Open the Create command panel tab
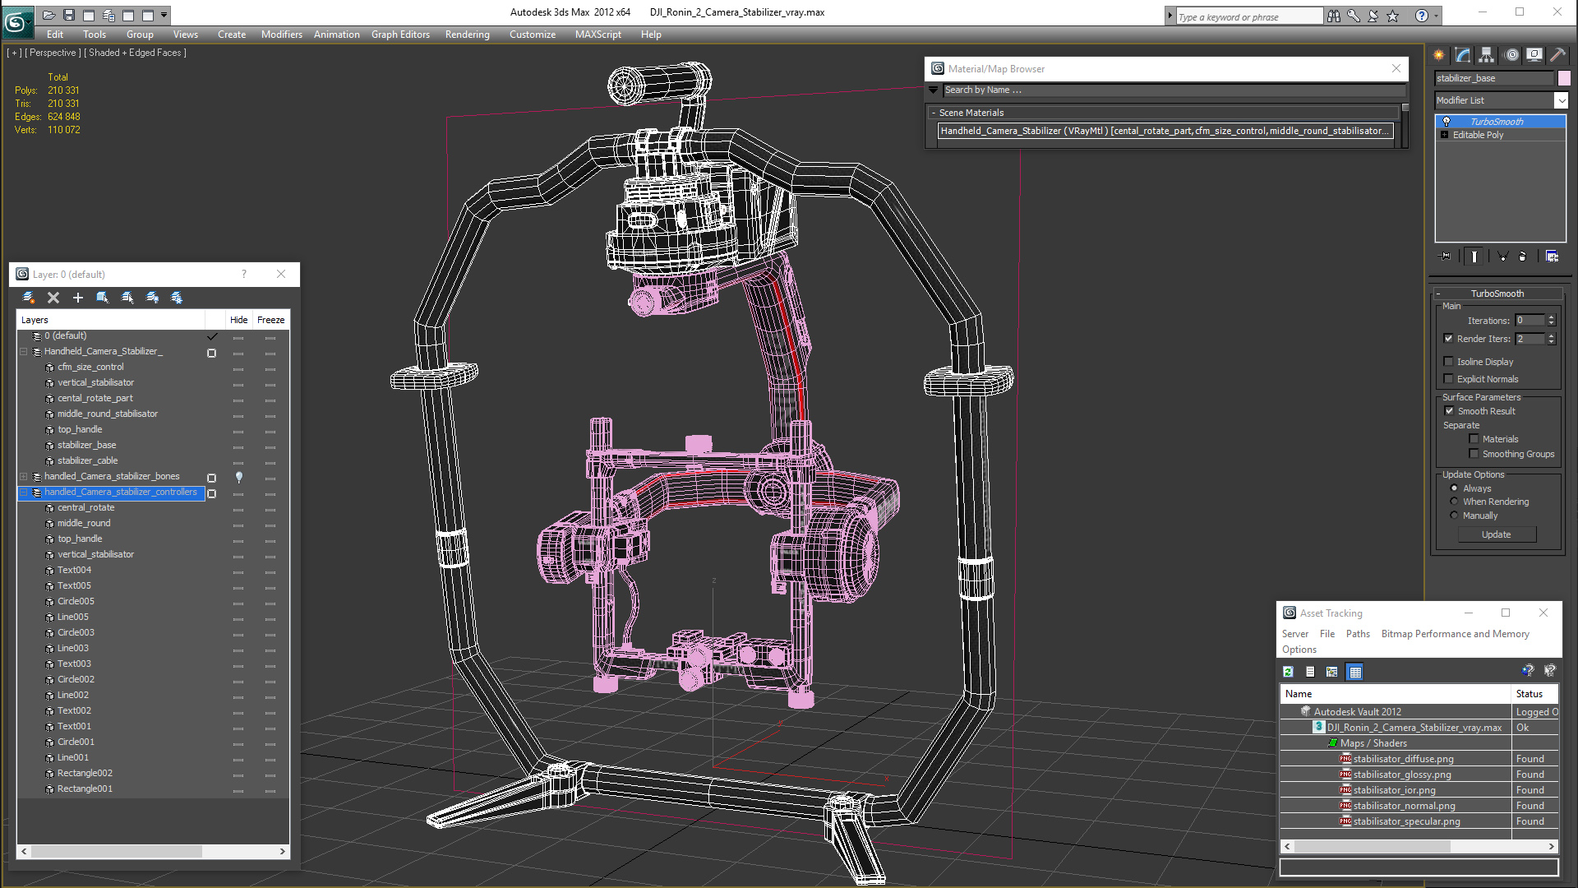Viewport: 1578px width, 888px height. point(1439,55)
